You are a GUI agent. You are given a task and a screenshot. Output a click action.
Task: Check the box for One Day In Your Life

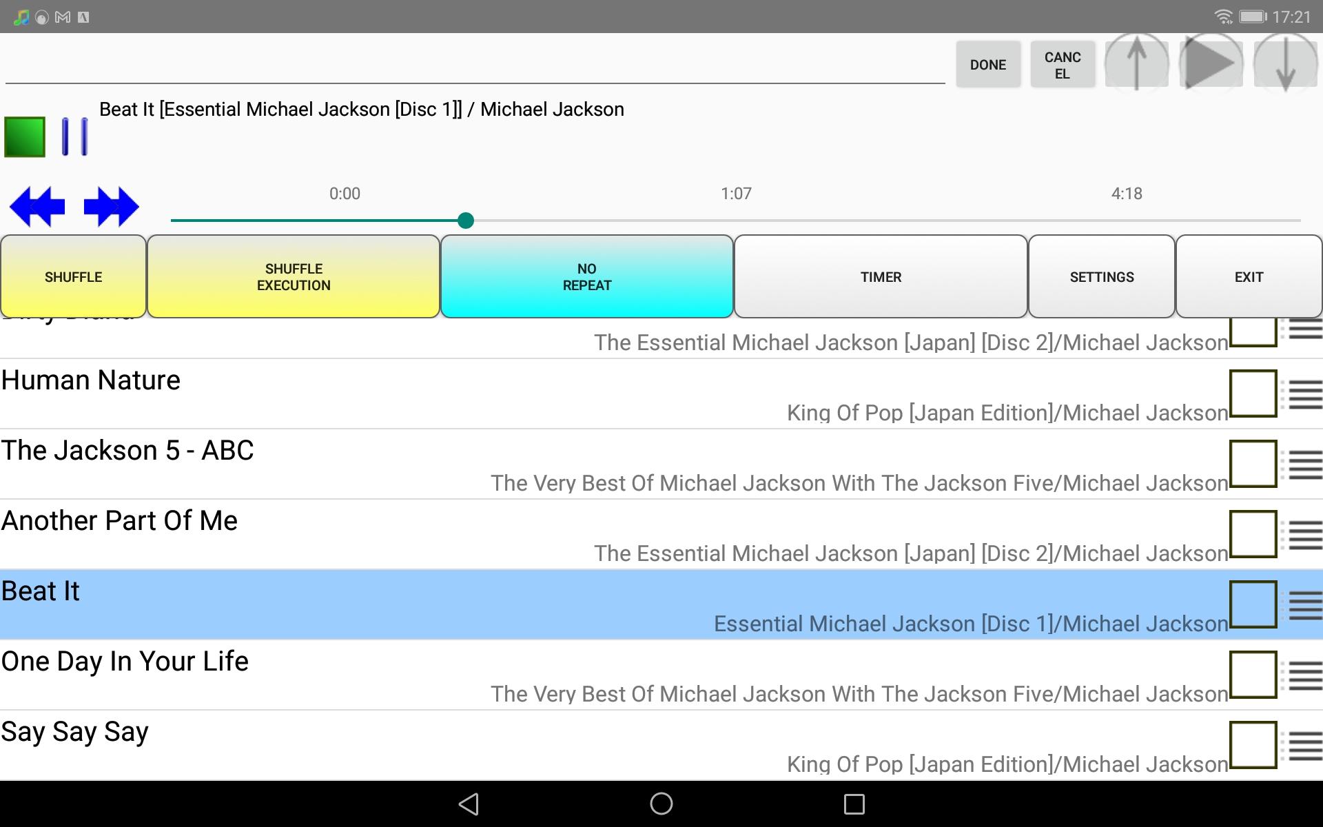coord(1254,675)
